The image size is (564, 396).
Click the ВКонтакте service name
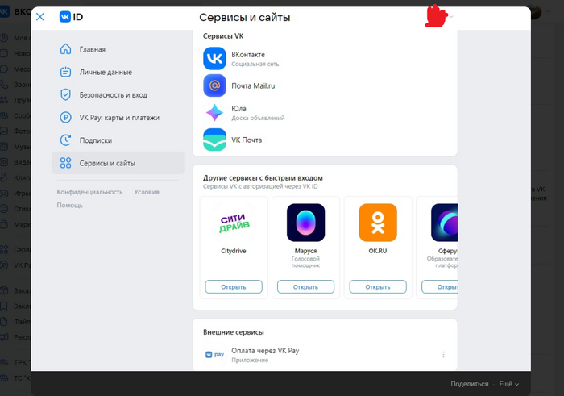point(248,55)
